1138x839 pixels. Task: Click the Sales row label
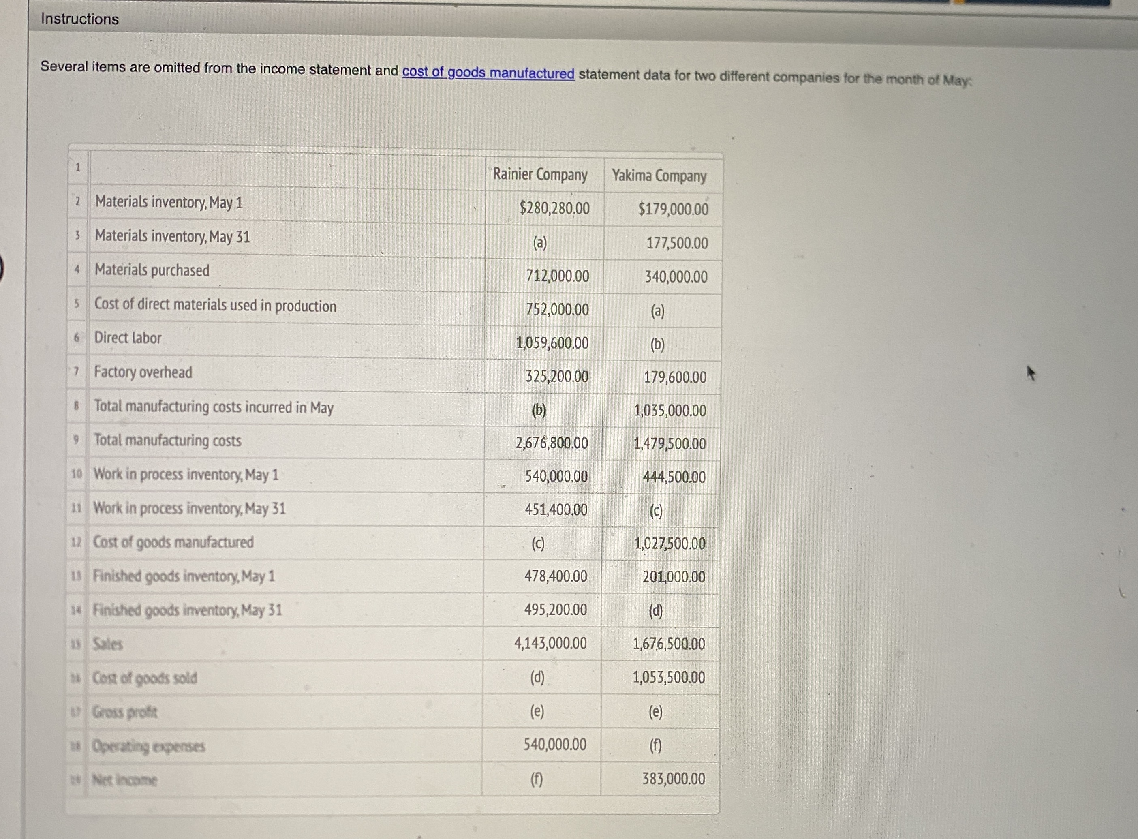(108, 644)
